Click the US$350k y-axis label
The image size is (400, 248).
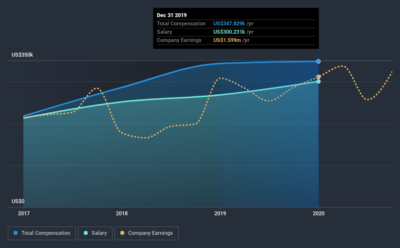point(22,55)
